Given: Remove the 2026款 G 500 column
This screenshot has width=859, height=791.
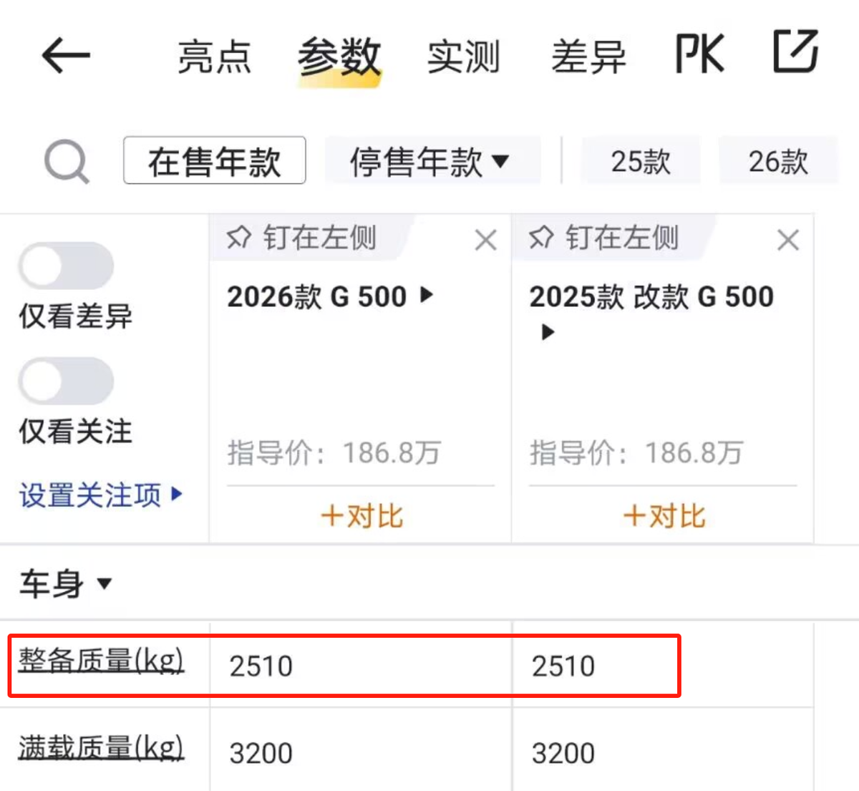Looking at the screenshot, I should click(485, 241).
